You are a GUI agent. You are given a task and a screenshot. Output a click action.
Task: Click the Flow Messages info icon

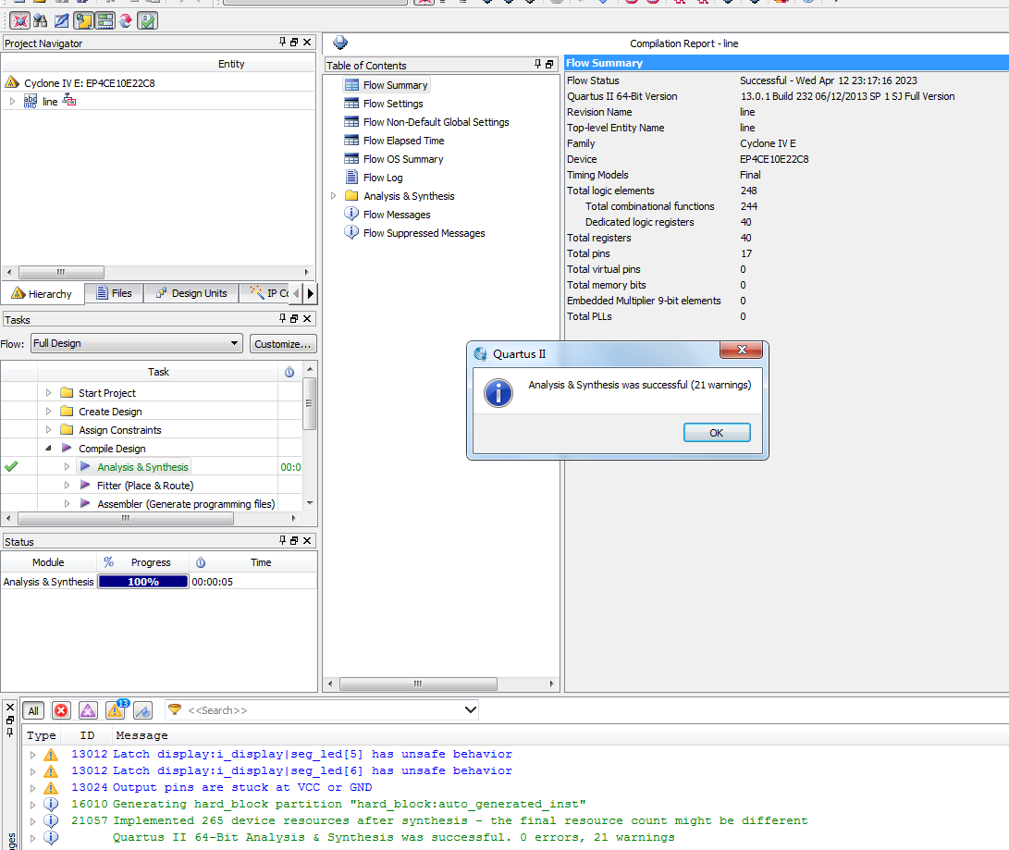point(351,215)
